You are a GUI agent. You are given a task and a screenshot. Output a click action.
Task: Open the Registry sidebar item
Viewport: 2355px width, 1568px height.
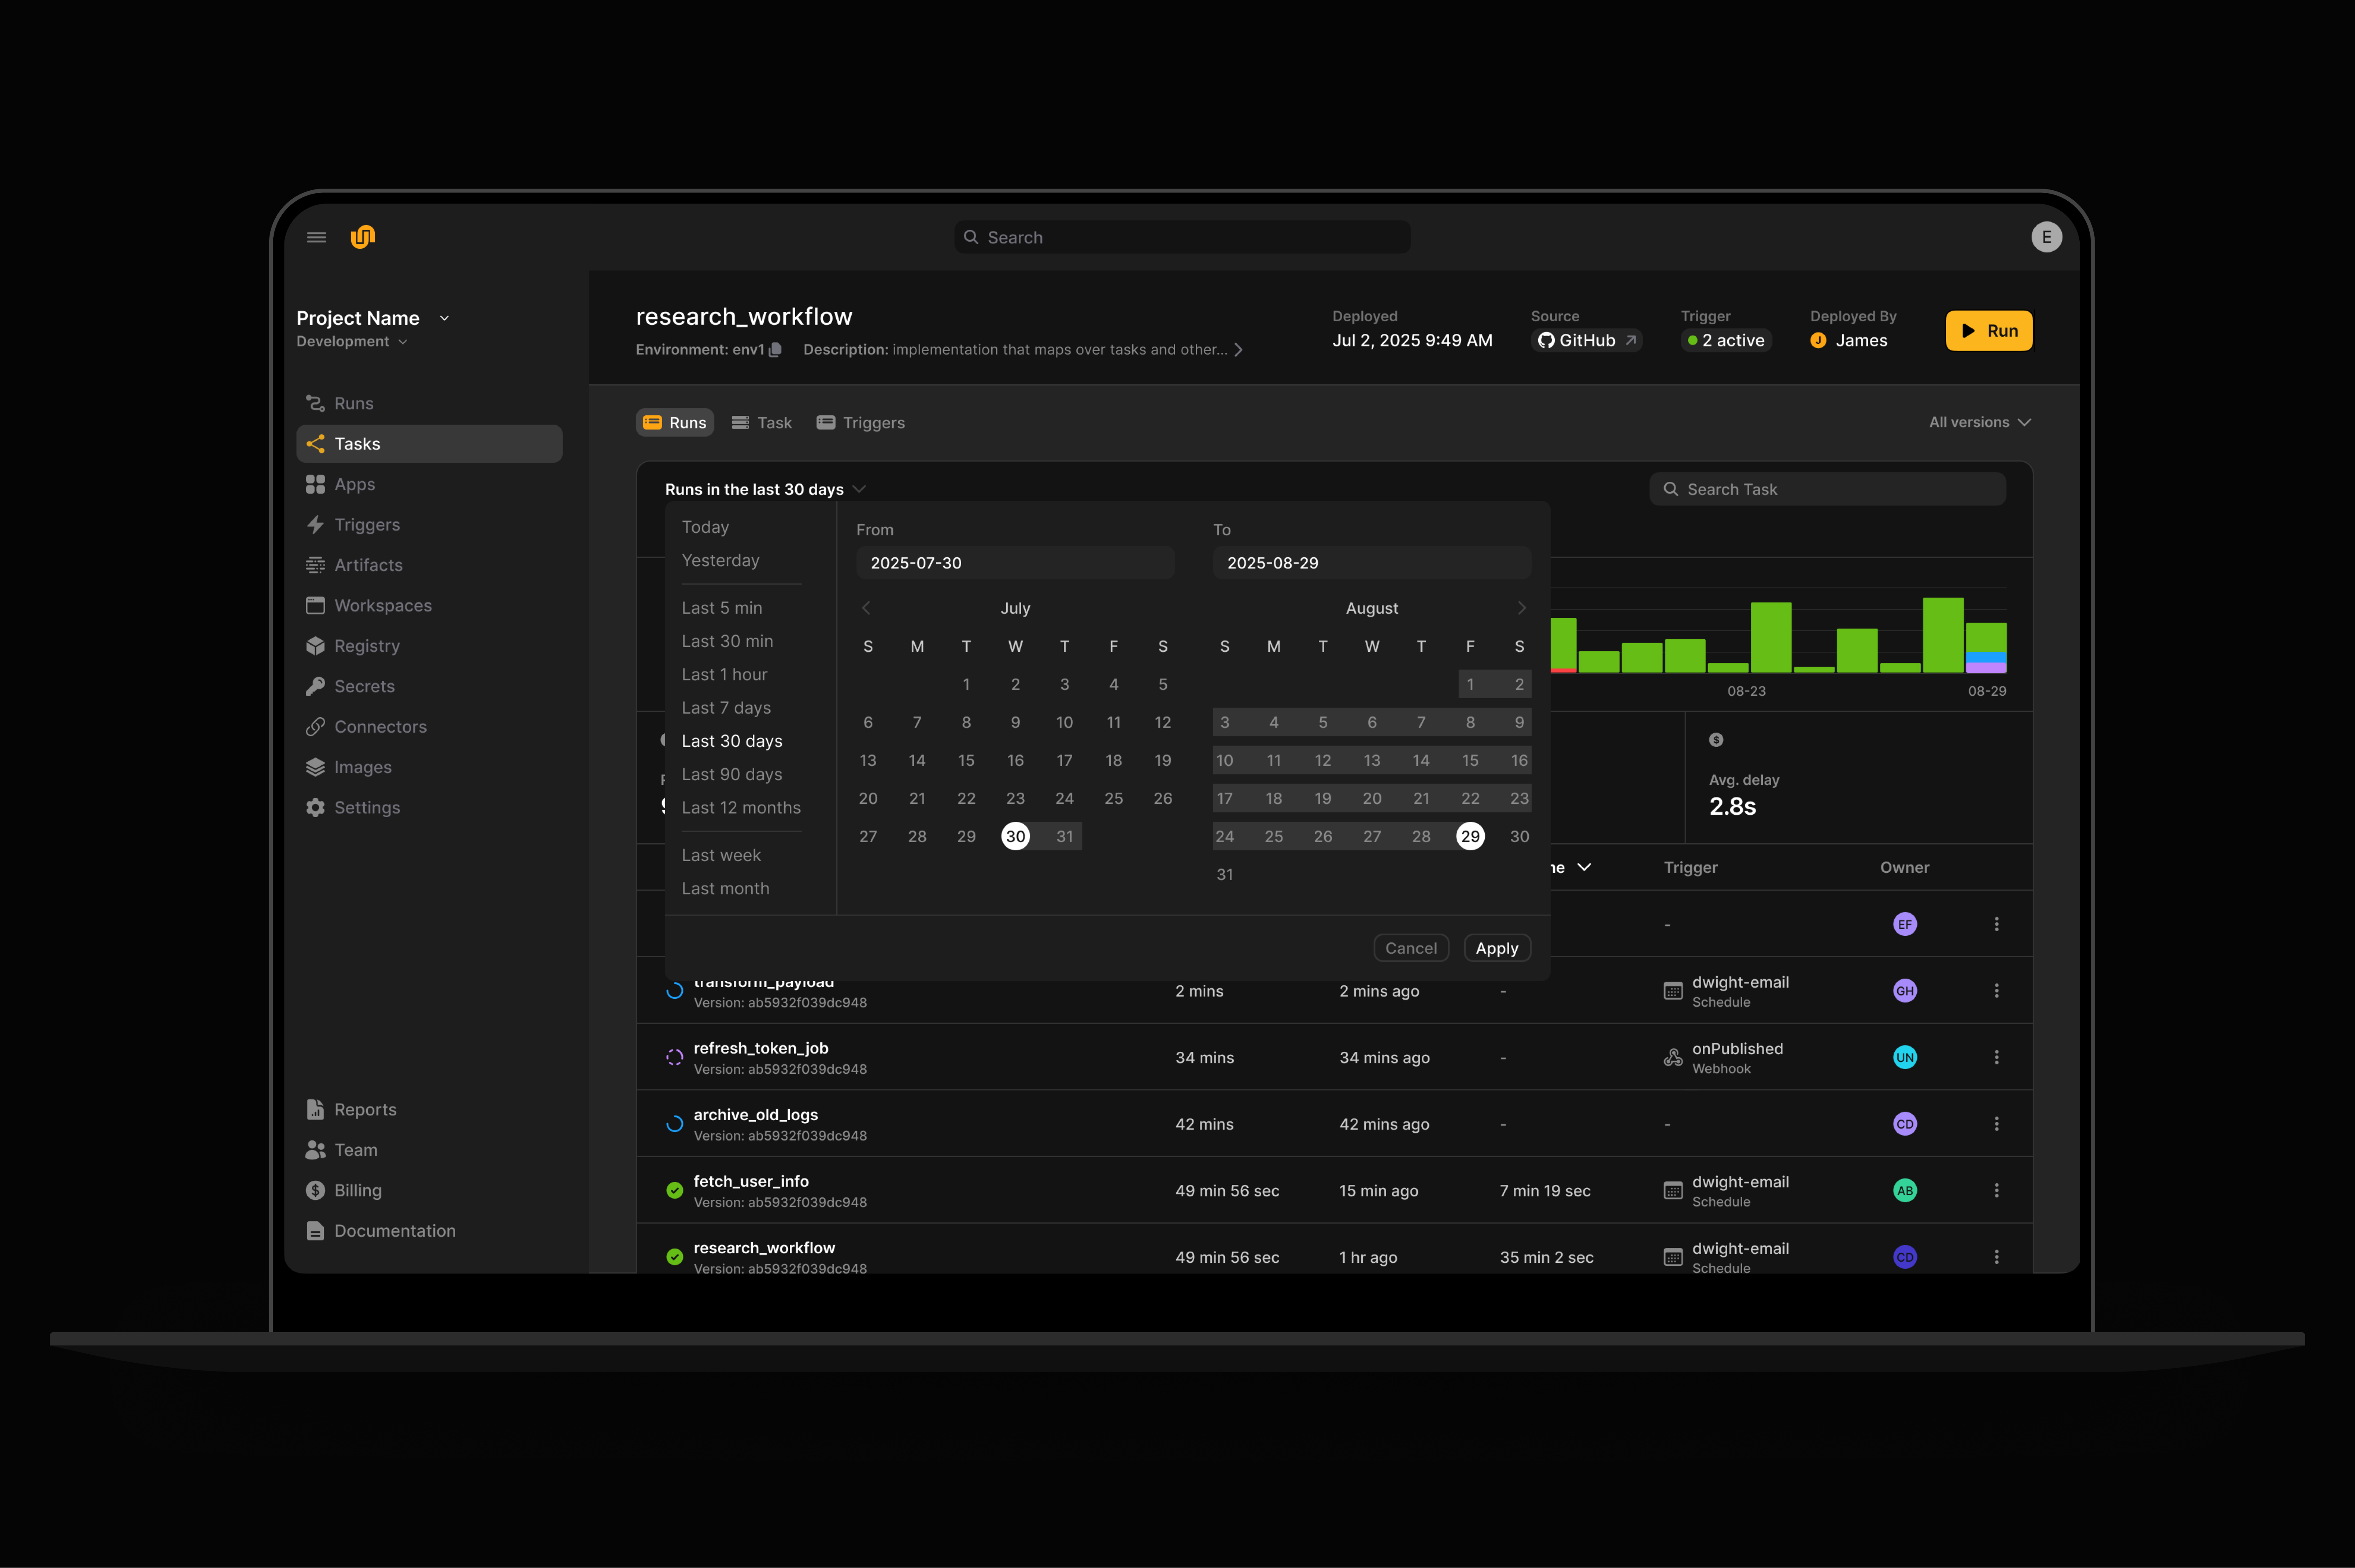tap(366, 646)
